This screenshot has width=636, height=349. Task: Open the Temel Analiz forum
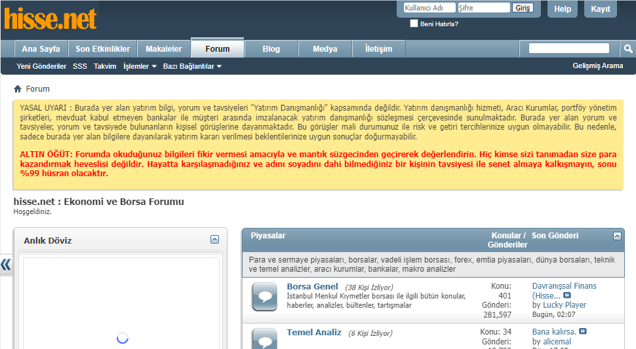pyautogui.click(x=314, y=332)
